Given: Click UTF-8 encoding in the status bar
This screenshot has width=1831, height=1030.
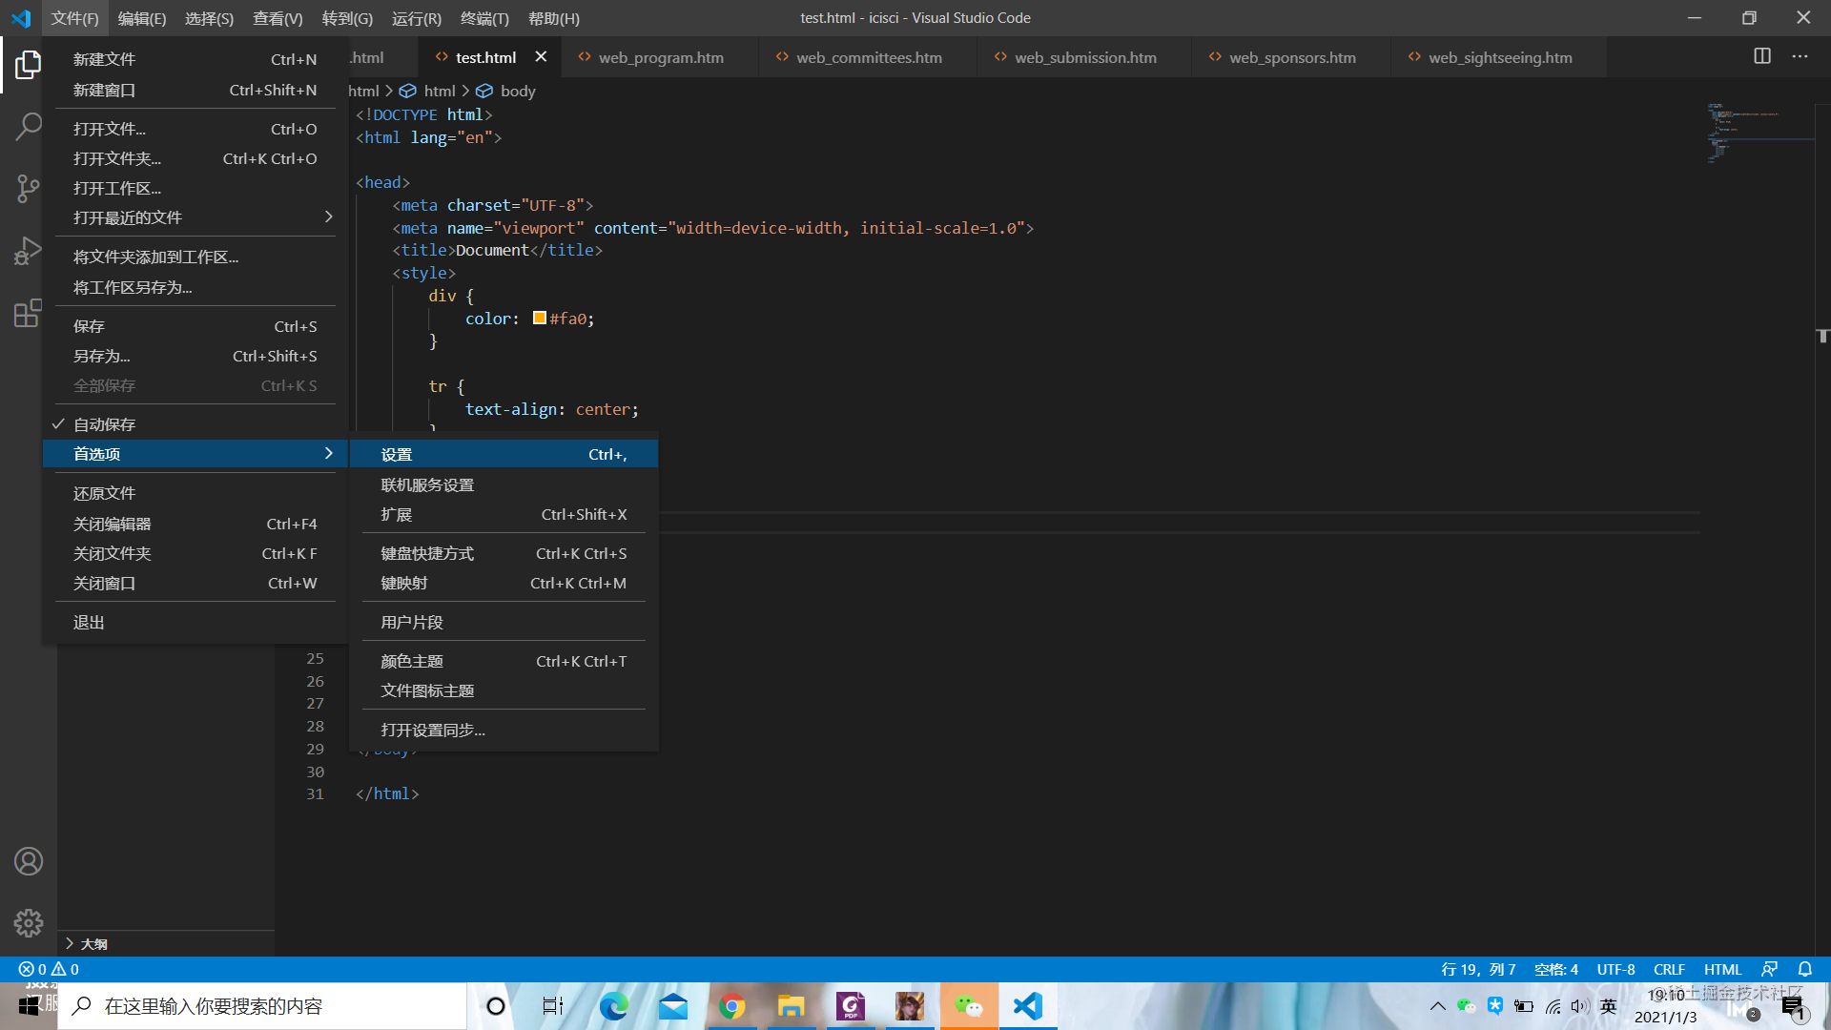Looking at the screenshot, I should (x=1615, y=968).
